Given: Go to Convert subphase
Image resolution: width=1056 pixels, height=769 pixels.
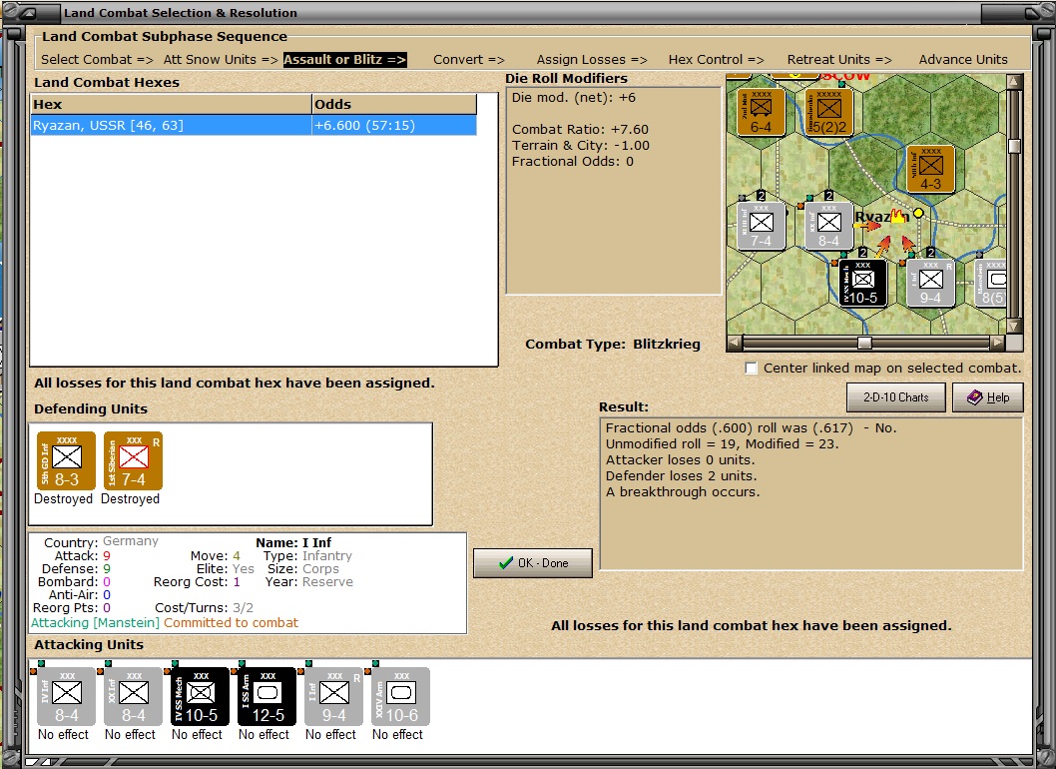Looking at the screenshot, I should (x=469, y=59).
